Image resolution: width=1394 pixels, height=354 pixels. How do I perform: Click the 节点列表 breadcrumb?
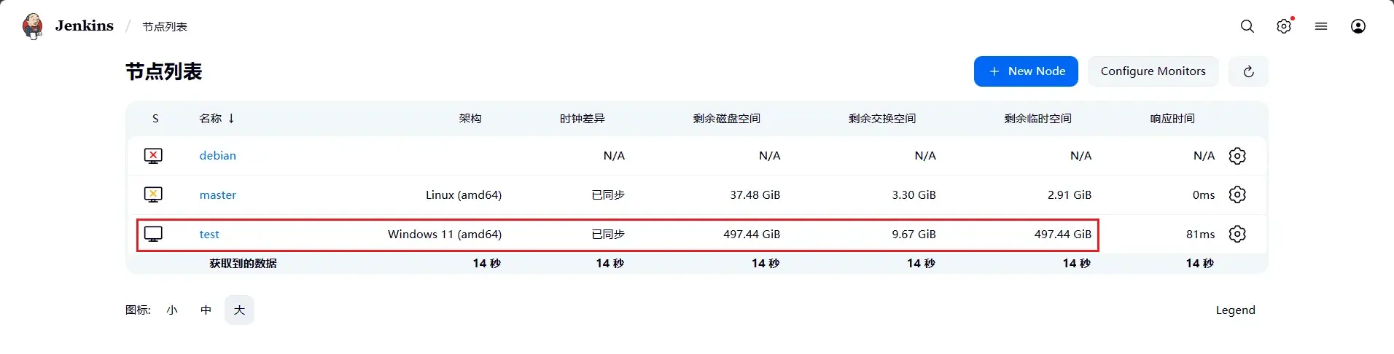[165, 27]
